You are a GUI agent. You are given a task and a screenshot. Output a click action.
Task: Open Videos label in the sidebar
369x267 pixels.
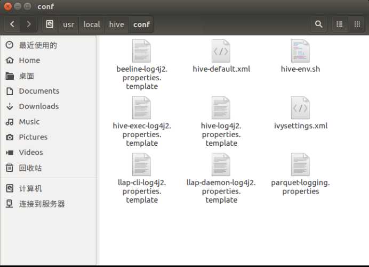click(x=31, y=153)
